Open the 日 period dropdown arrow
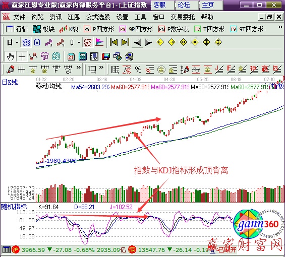Screen dimensions: 285x257 [17, 43]
